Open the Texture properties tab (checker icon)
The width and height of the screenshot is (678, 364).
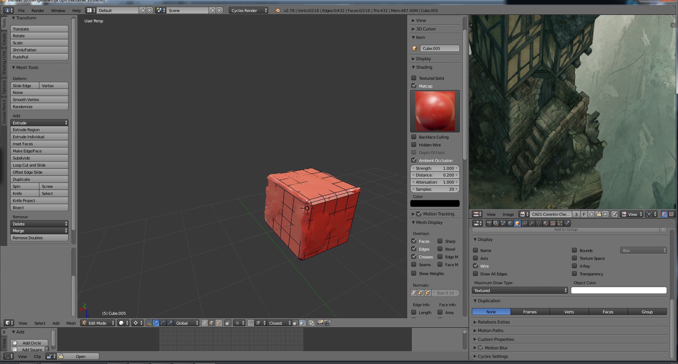[x=553, y=223]
